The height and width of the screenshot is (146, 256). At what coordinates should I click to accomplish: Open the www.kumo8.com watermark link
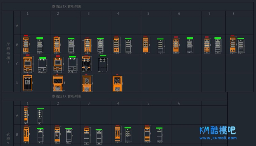218,138
